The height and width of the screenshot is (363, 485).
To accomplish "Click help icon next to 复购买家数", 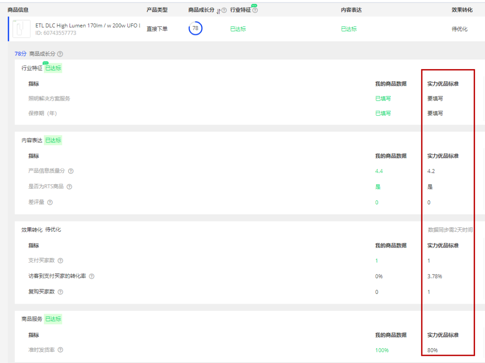I will click(60, 292).
